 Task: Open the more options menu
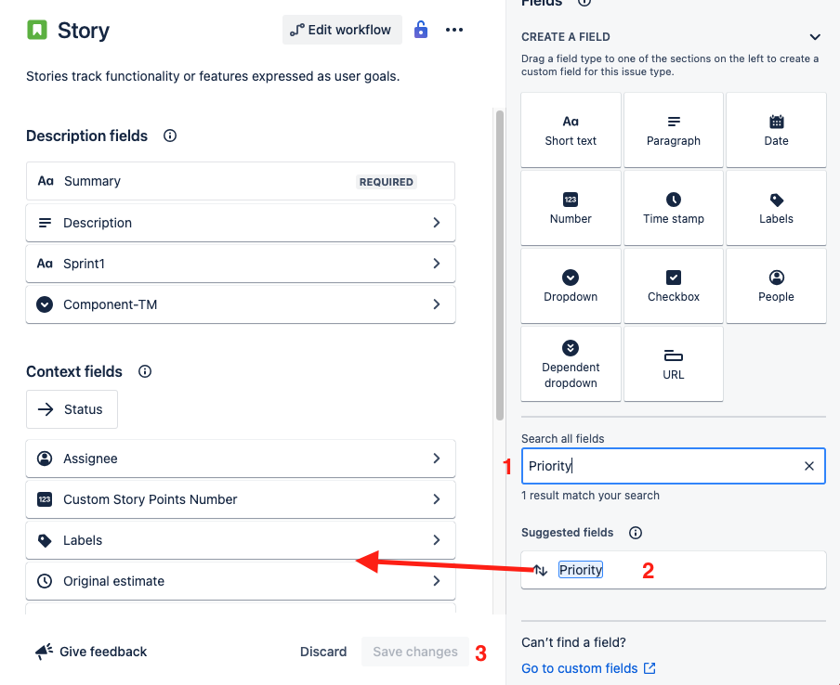click(454, 29)
